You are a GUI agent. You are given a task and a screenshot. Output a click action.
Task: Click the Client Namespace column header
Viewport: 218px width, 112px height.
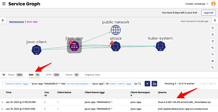point(140,94)
